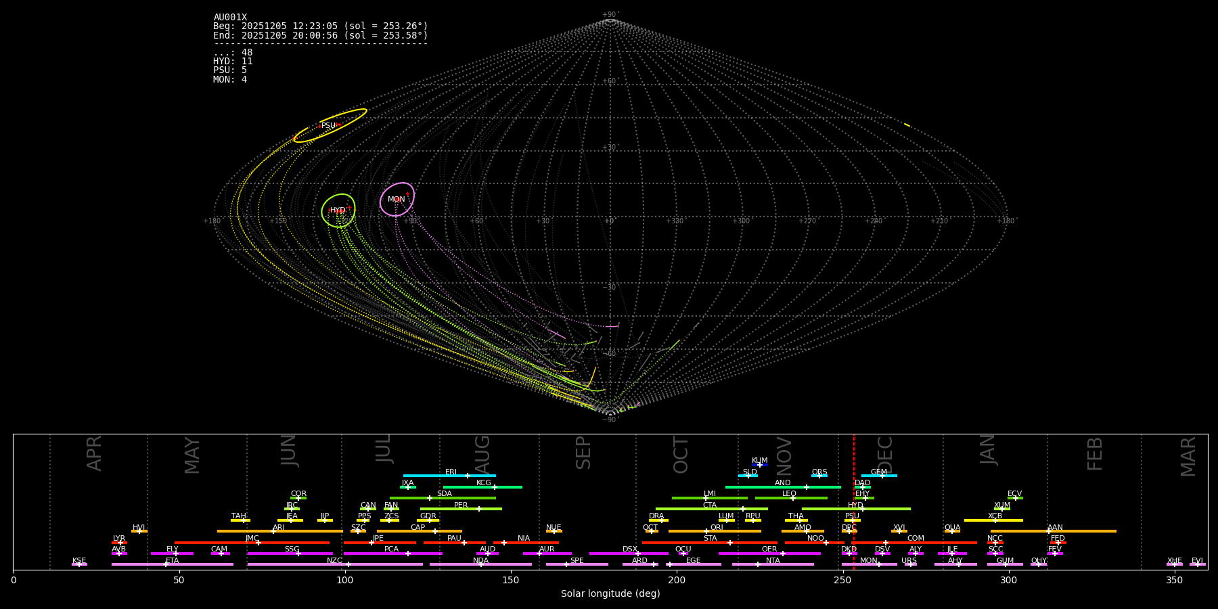
Task: Click the −90° south pole label on the sky map
Action: tap(610, 420)
